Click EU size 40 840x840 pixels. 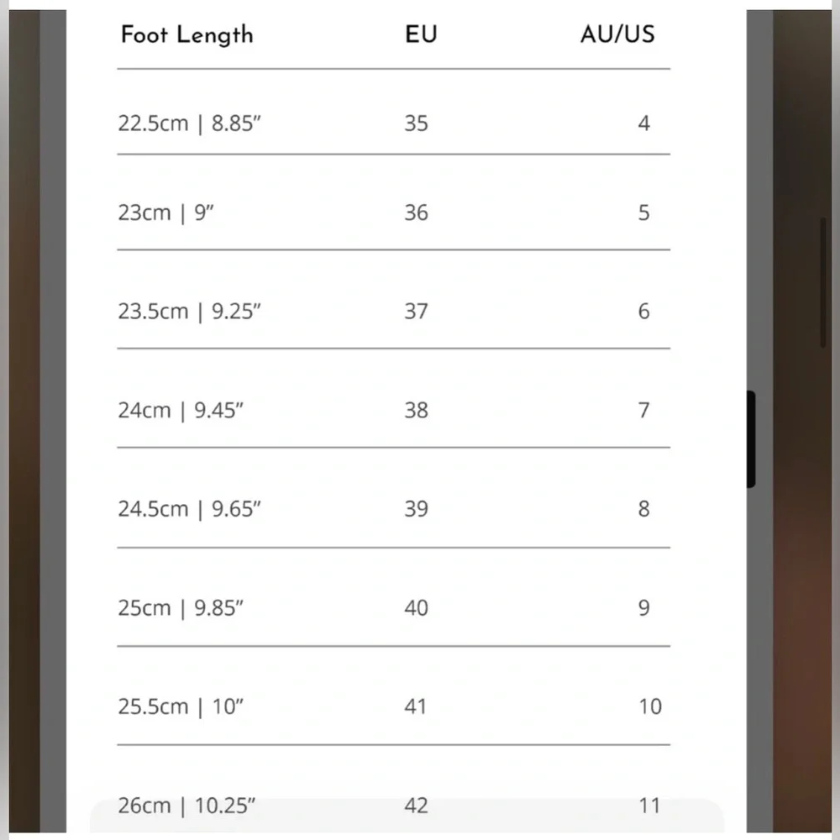pos(416,608)
